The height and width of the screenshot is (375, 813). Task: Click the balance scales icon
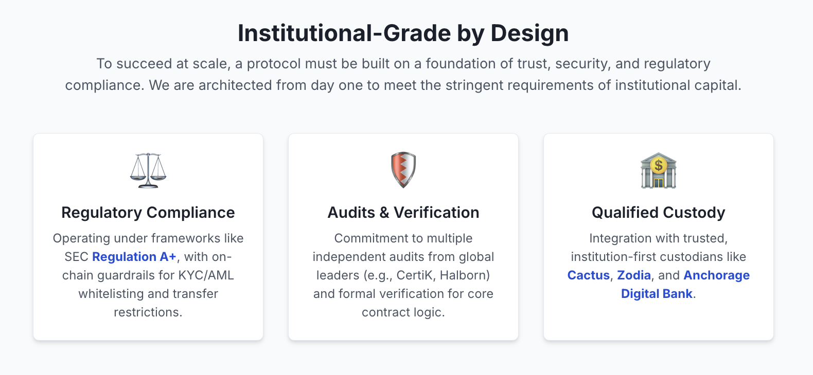148,170
